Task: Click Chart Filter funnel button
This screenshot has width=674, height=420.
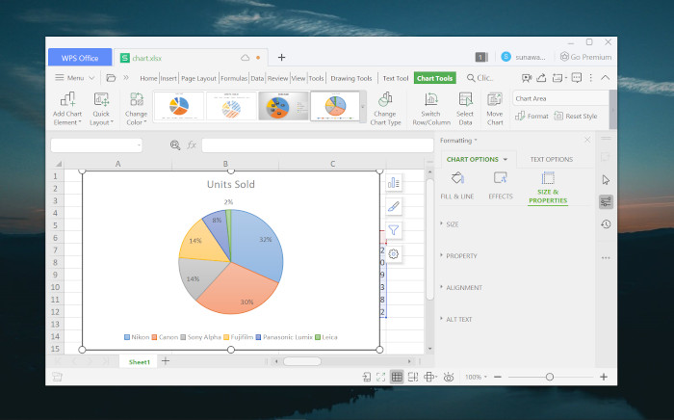Action: coord(393,230)
